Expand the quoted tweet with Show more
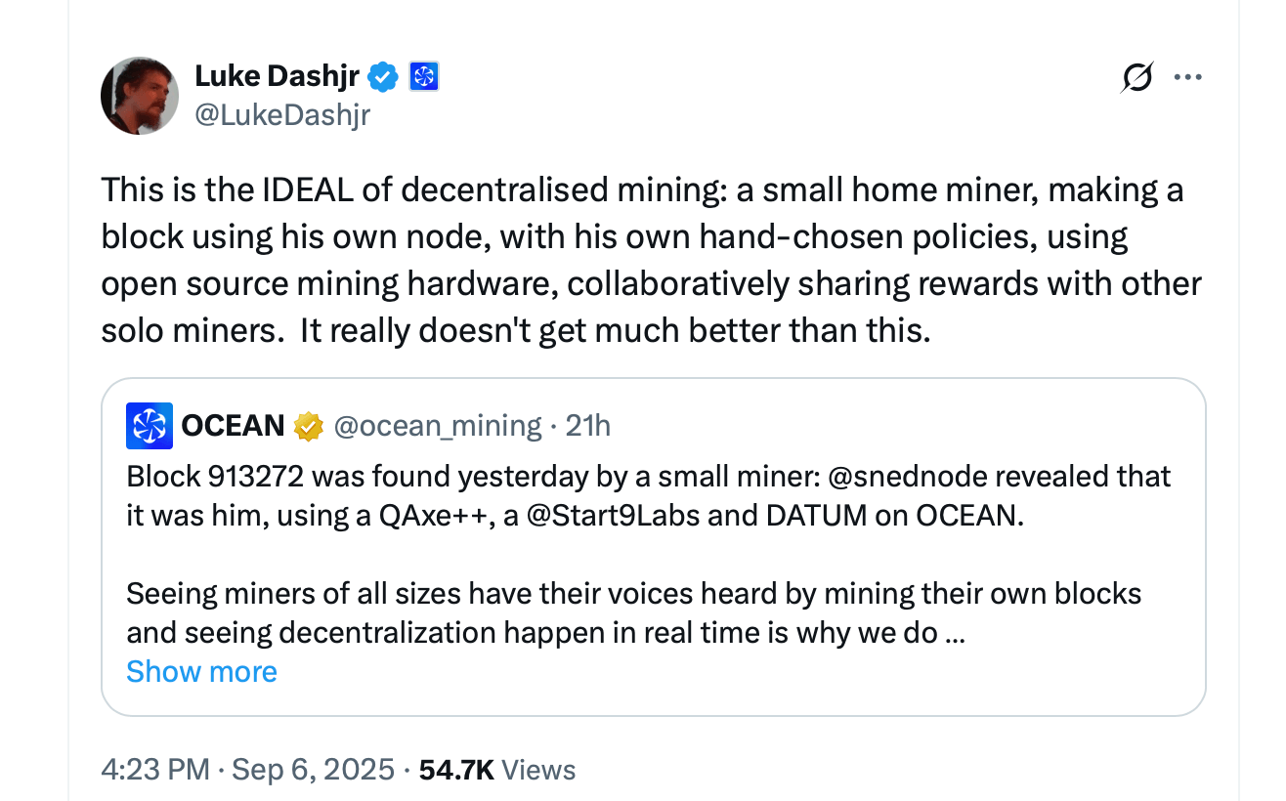 pyautogui.click(x=201, y=671)
